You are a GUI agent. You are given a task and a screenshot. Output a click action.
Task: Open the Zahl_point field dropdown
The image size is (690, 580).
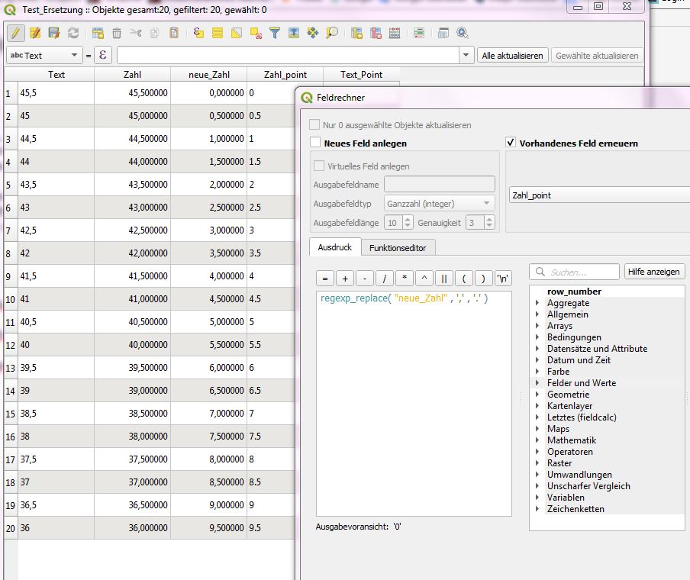tap(599, 195)
